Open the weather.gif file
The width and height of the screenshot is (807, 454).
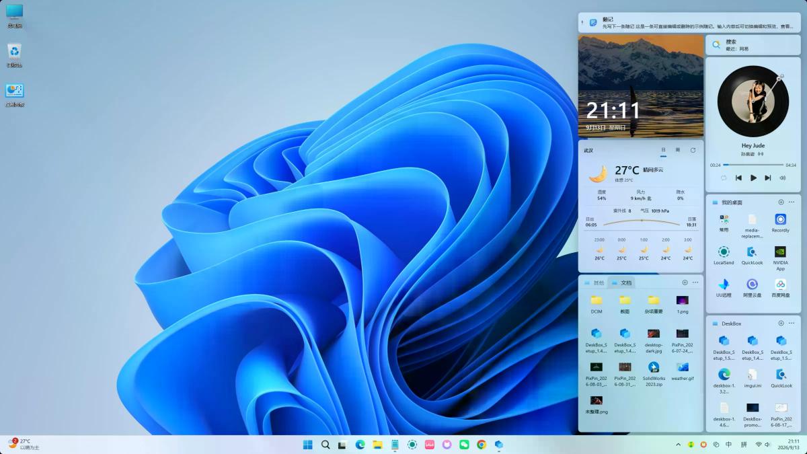[683, 371]
